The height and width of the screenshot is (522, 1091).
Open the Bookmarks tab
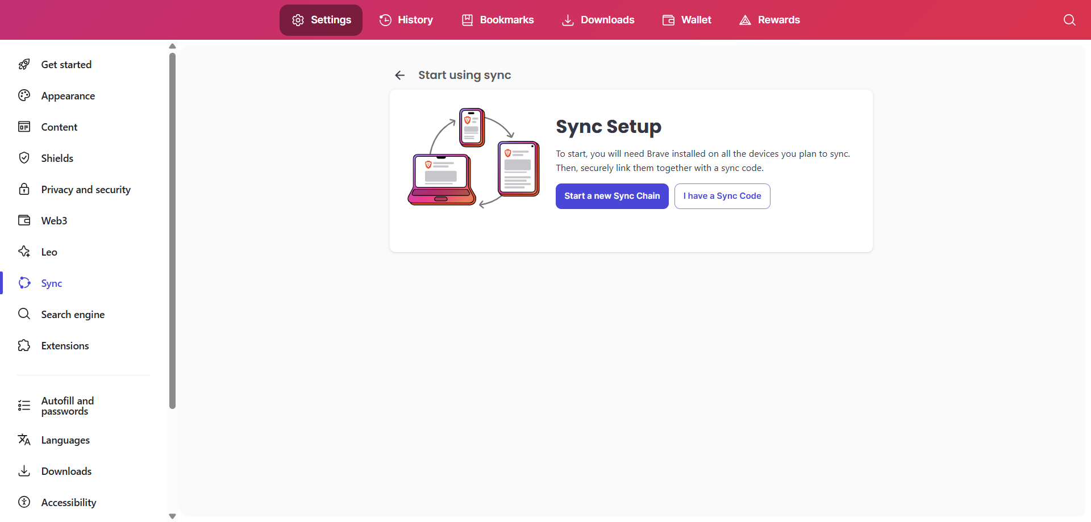(x=497, y=20)
